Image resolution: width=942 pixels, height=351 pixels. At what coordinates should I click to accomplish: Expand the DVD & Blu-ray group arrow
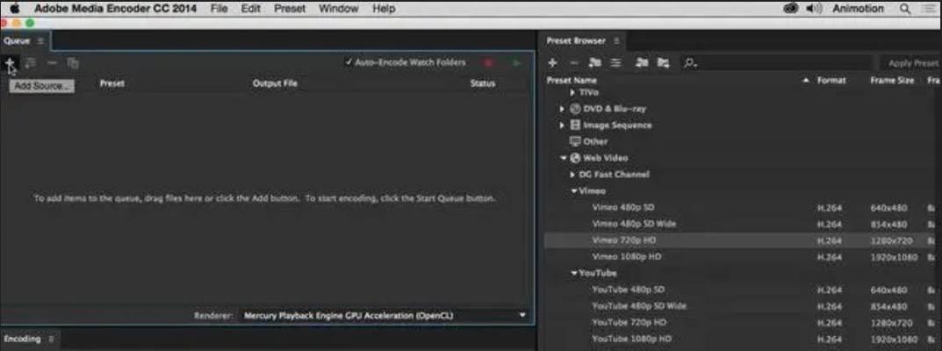[x=563, y=109]
